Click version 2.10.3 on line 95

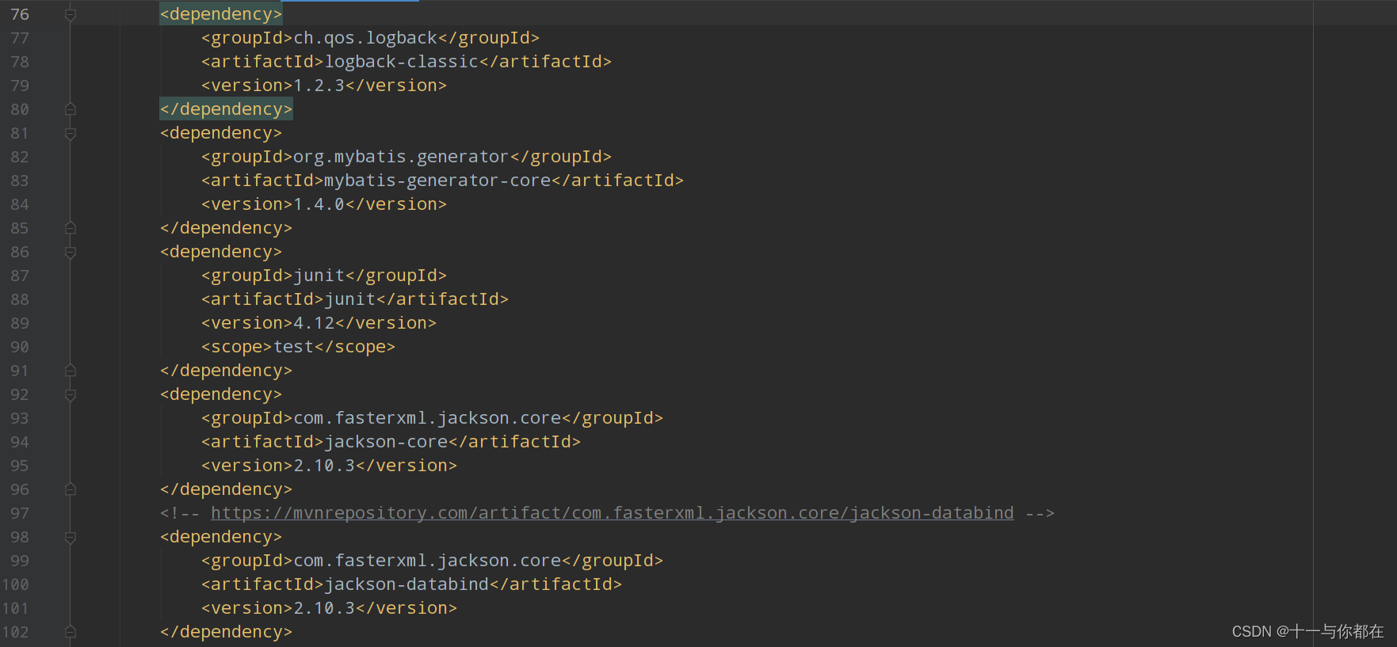(x=325, y=466)
